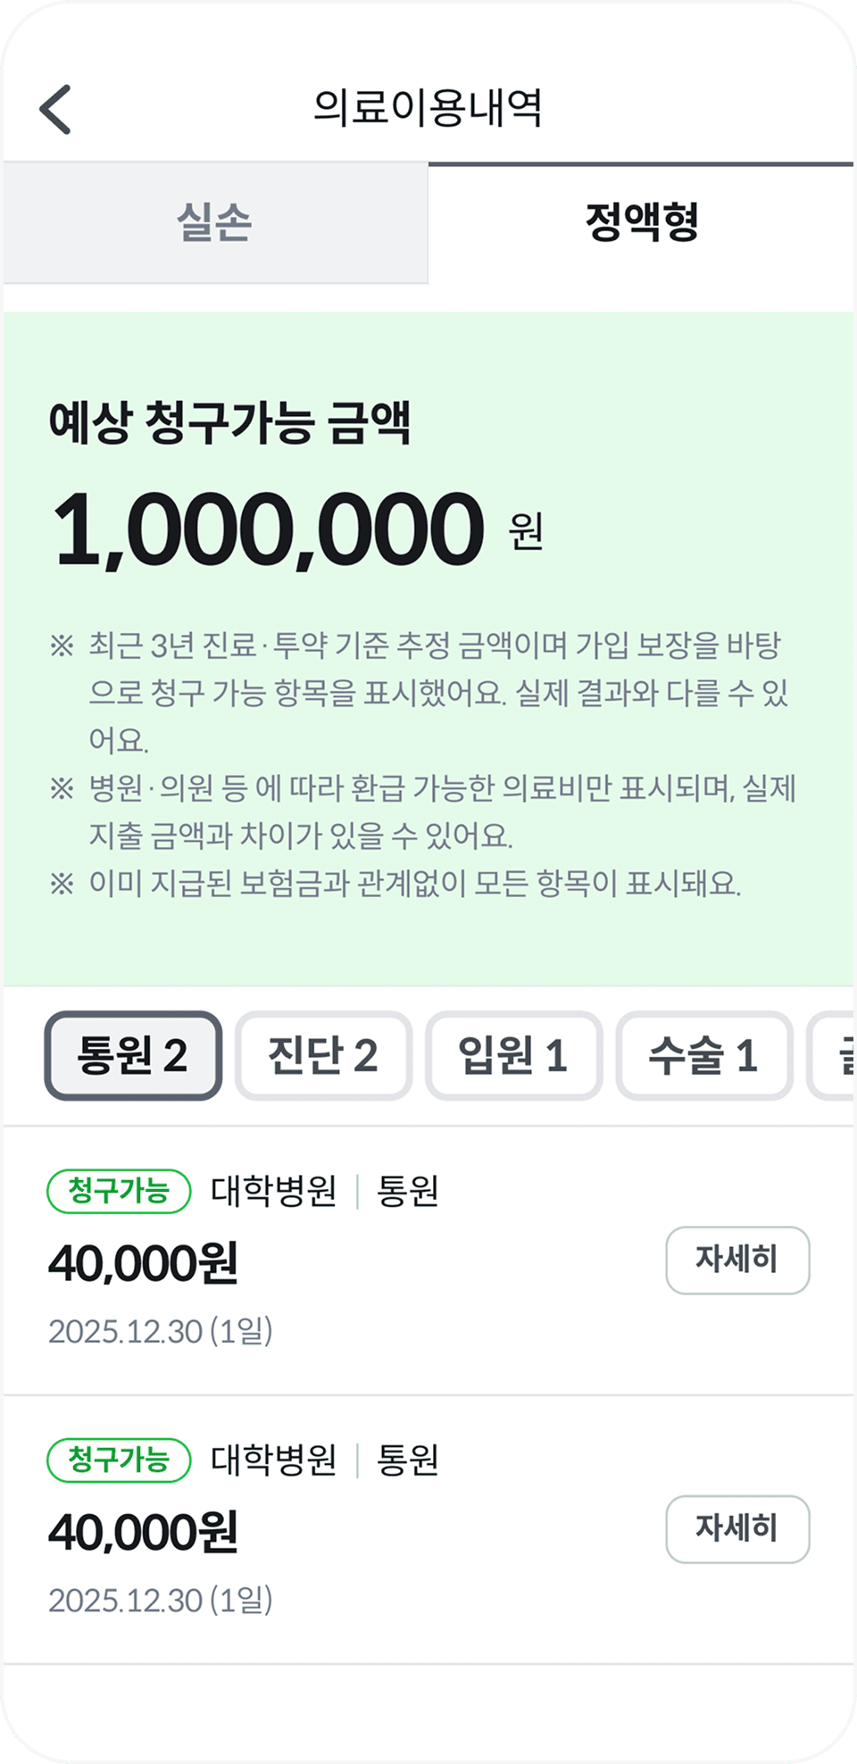The width and height of the screenshot is (857, 1764).
Task: Tap the 예상 청구가능 금액 heading
Action: pyautogui.click(x=229, y=422)
